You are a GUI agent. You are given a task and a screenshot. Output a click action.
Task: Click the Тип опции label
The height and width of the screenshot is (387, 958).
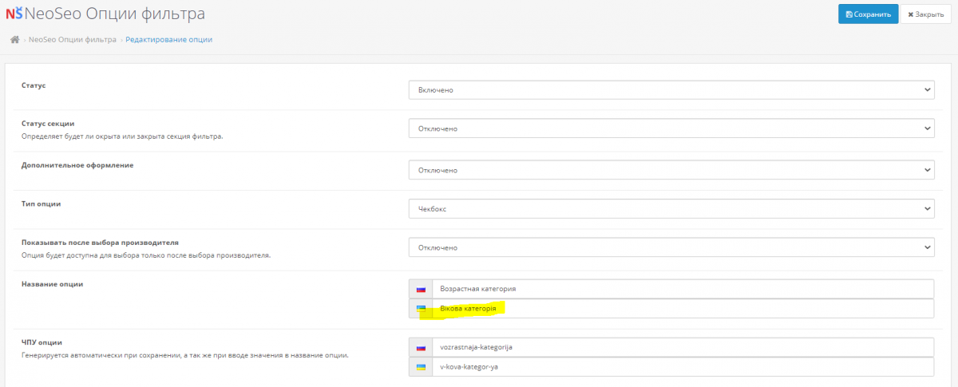click(x=42, y=204)
